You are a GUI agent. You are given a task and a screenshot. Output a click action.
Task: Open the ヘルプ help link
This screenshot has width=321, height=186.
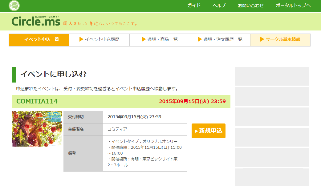219,6
